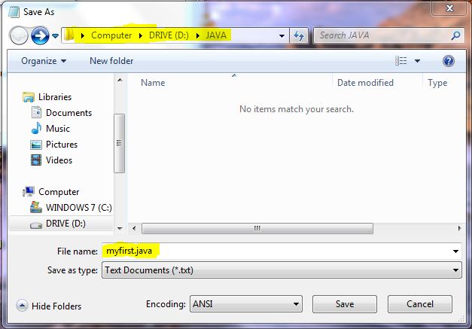Click the Windows 7 drive icon
This screenshot has height=329, width=472.
36,207
